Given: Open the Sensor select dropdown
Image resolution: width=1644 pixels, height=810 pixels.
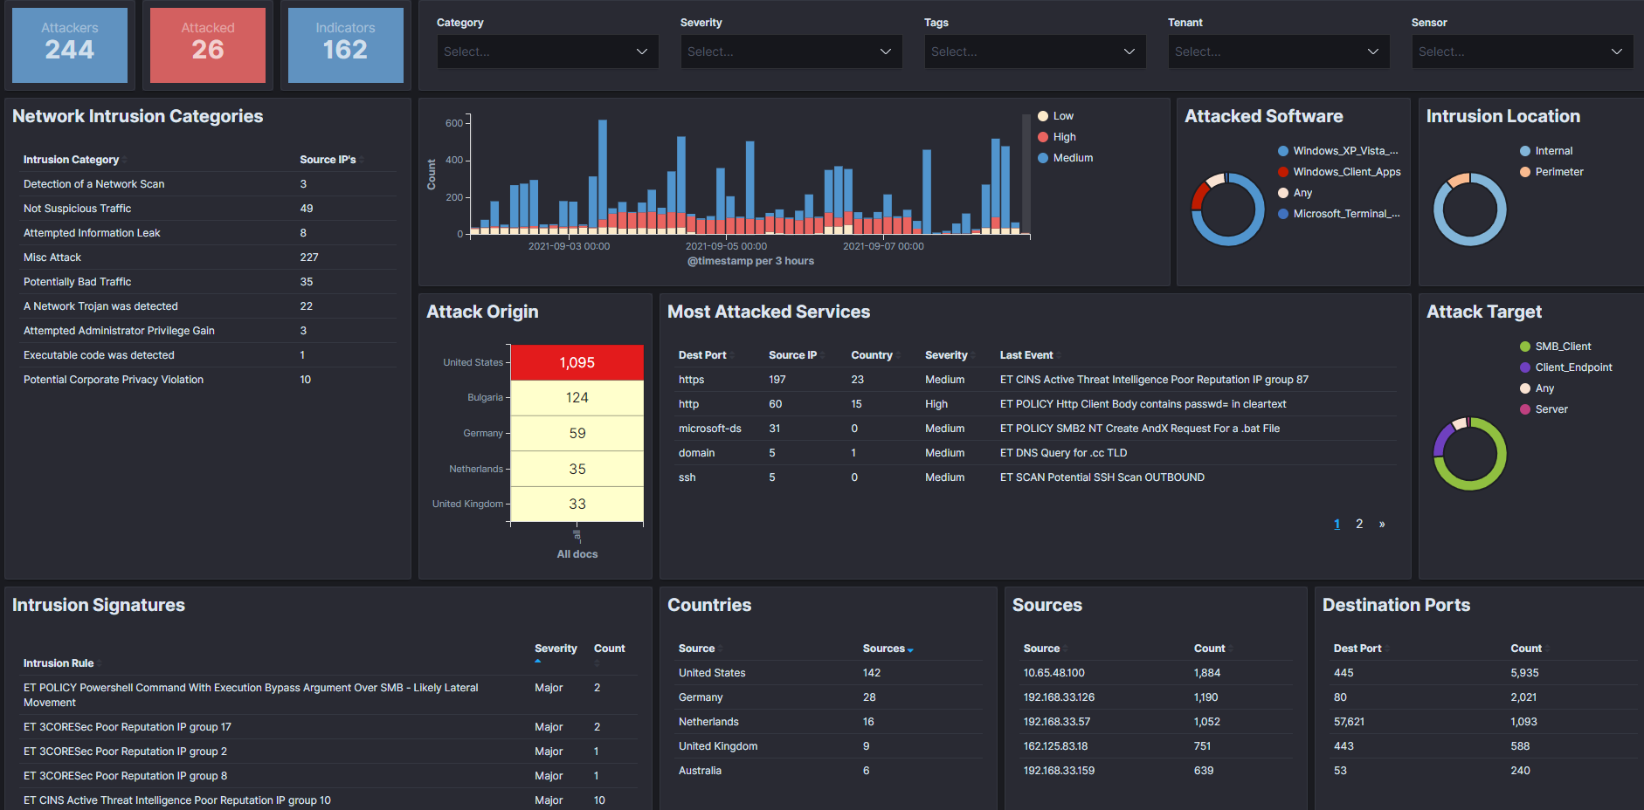Looking at the screenshot, I should click(x=1523, y=51).
